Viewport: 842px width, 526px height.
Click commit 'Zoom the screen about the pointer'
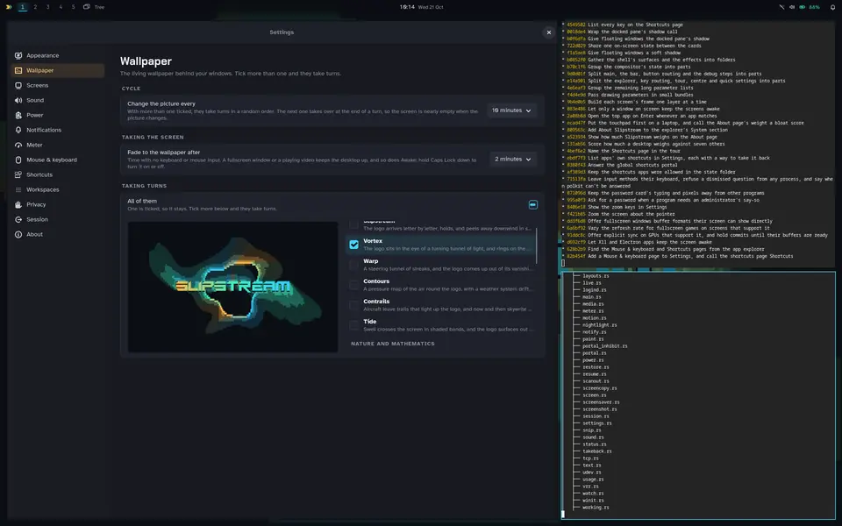[631, 214]
